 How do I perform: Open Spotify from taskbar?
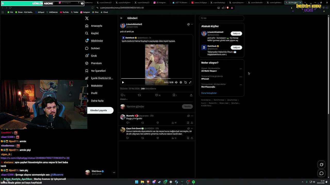(193, 182)
